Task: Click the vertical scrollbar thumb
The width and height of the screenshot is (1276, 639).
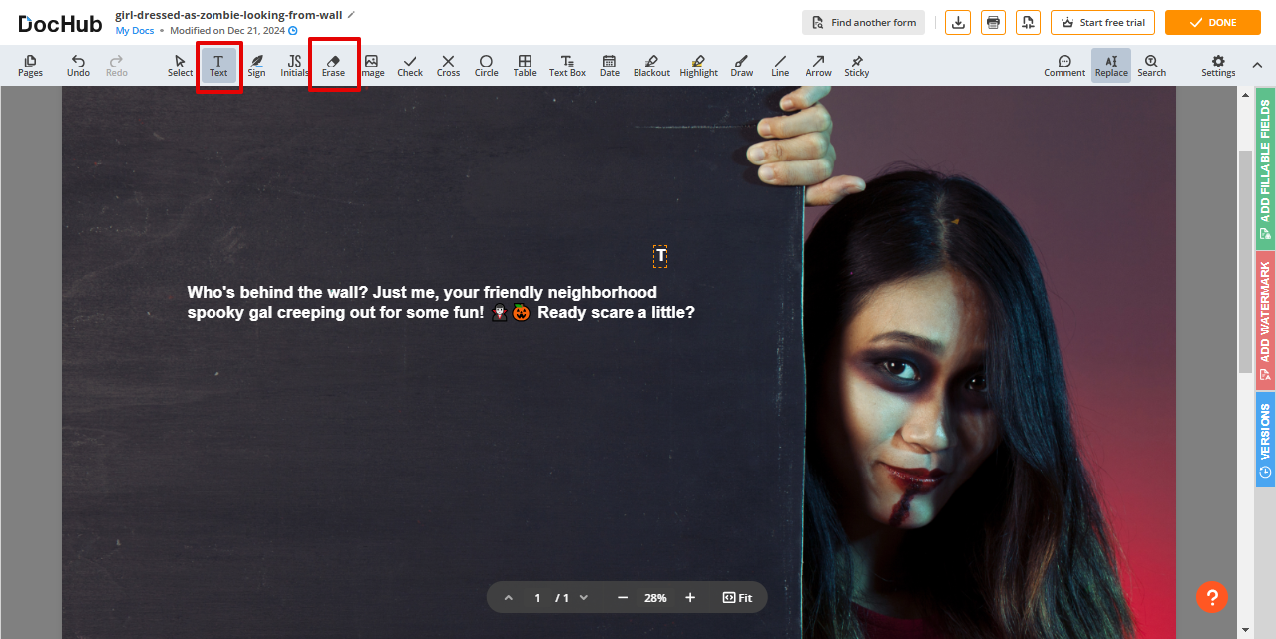Action: coord(1244,261)
